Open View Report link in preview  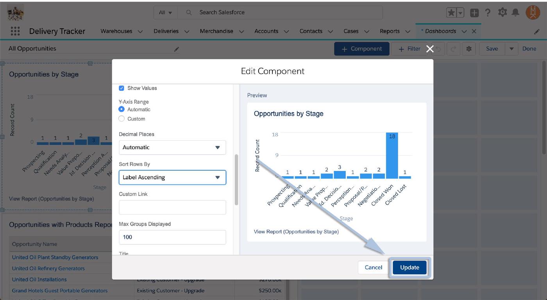click(296, 232)
